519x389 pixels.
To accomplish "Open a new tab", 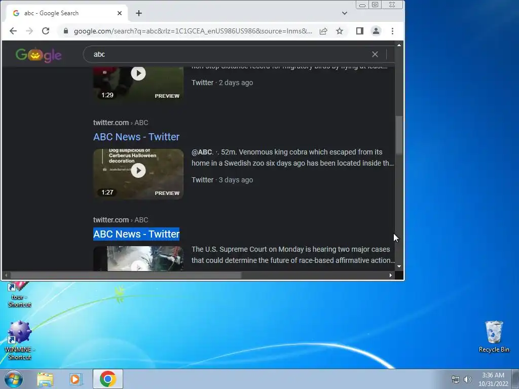I will pos(139,13).
